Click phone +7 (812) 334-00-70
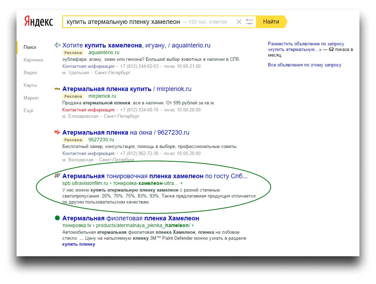 (x=139, y=110)
